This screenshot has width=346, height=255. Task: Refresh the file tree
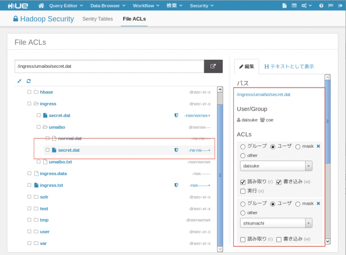(x=29, y=81)
